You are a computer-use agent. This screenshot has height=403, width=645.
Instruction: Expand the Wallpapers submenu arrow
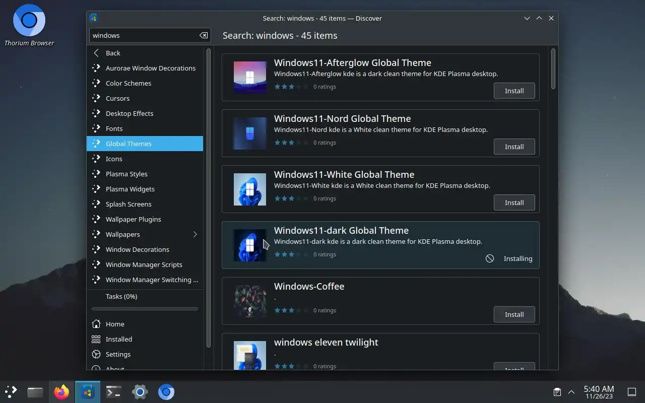(195, 234)
